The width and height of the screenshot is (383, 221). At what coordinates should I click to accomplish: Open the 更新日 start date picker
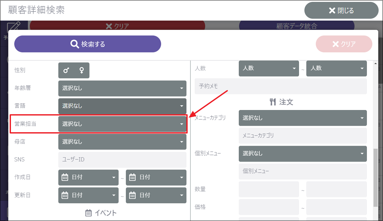pyautogui.click(x=89, y=195)
